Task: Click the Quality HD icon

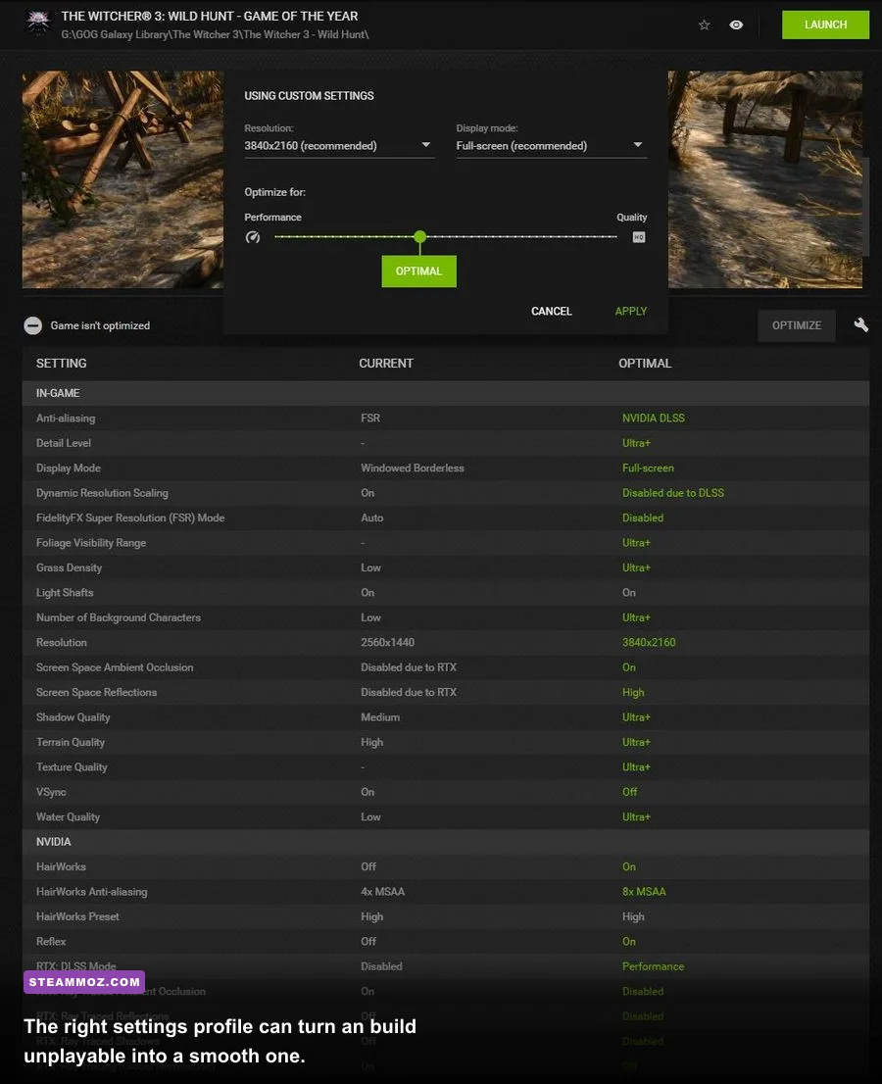Action: [x=639, y=237]
